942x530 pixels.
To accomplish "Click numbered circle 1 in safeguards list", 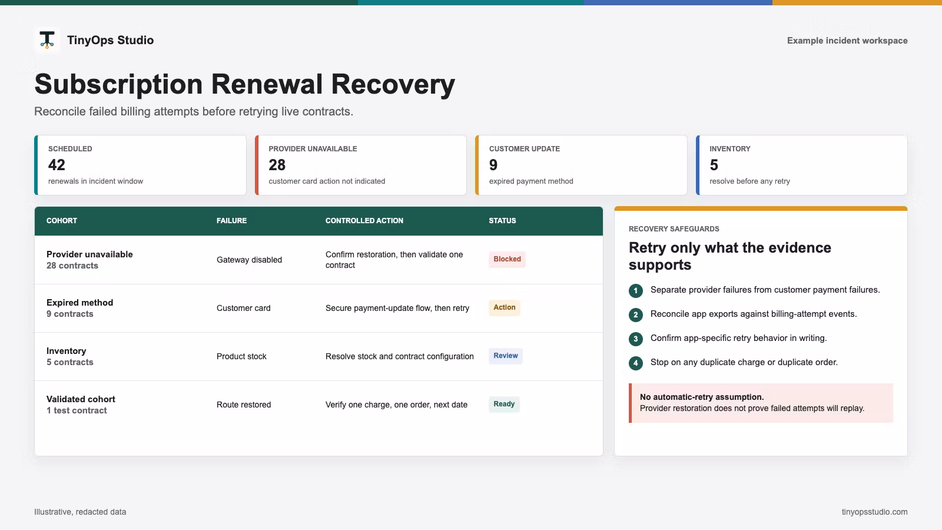I will pyautogui.click(x=636, y=290).
